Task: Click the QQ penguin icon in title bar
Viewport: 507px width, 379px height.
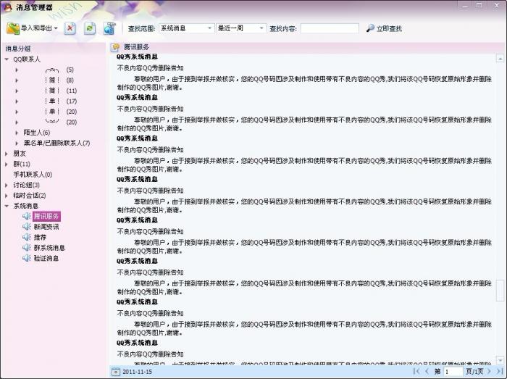Action: [x=8, y=7]
